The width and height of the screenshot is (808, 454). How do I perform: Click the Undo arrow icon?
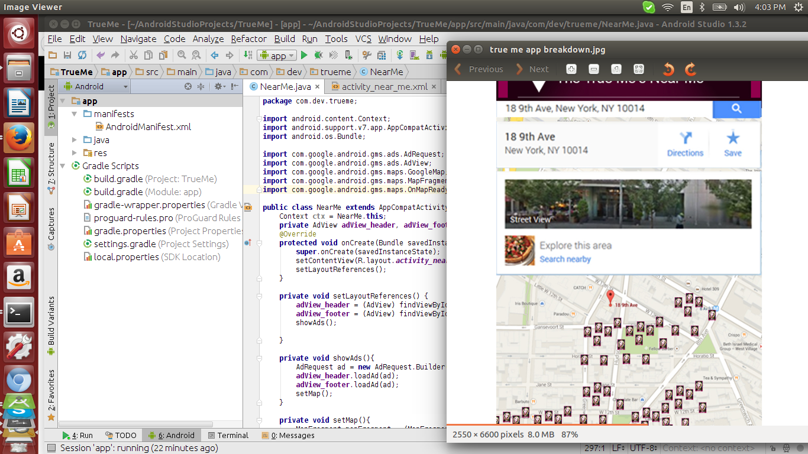coord(101,55)
